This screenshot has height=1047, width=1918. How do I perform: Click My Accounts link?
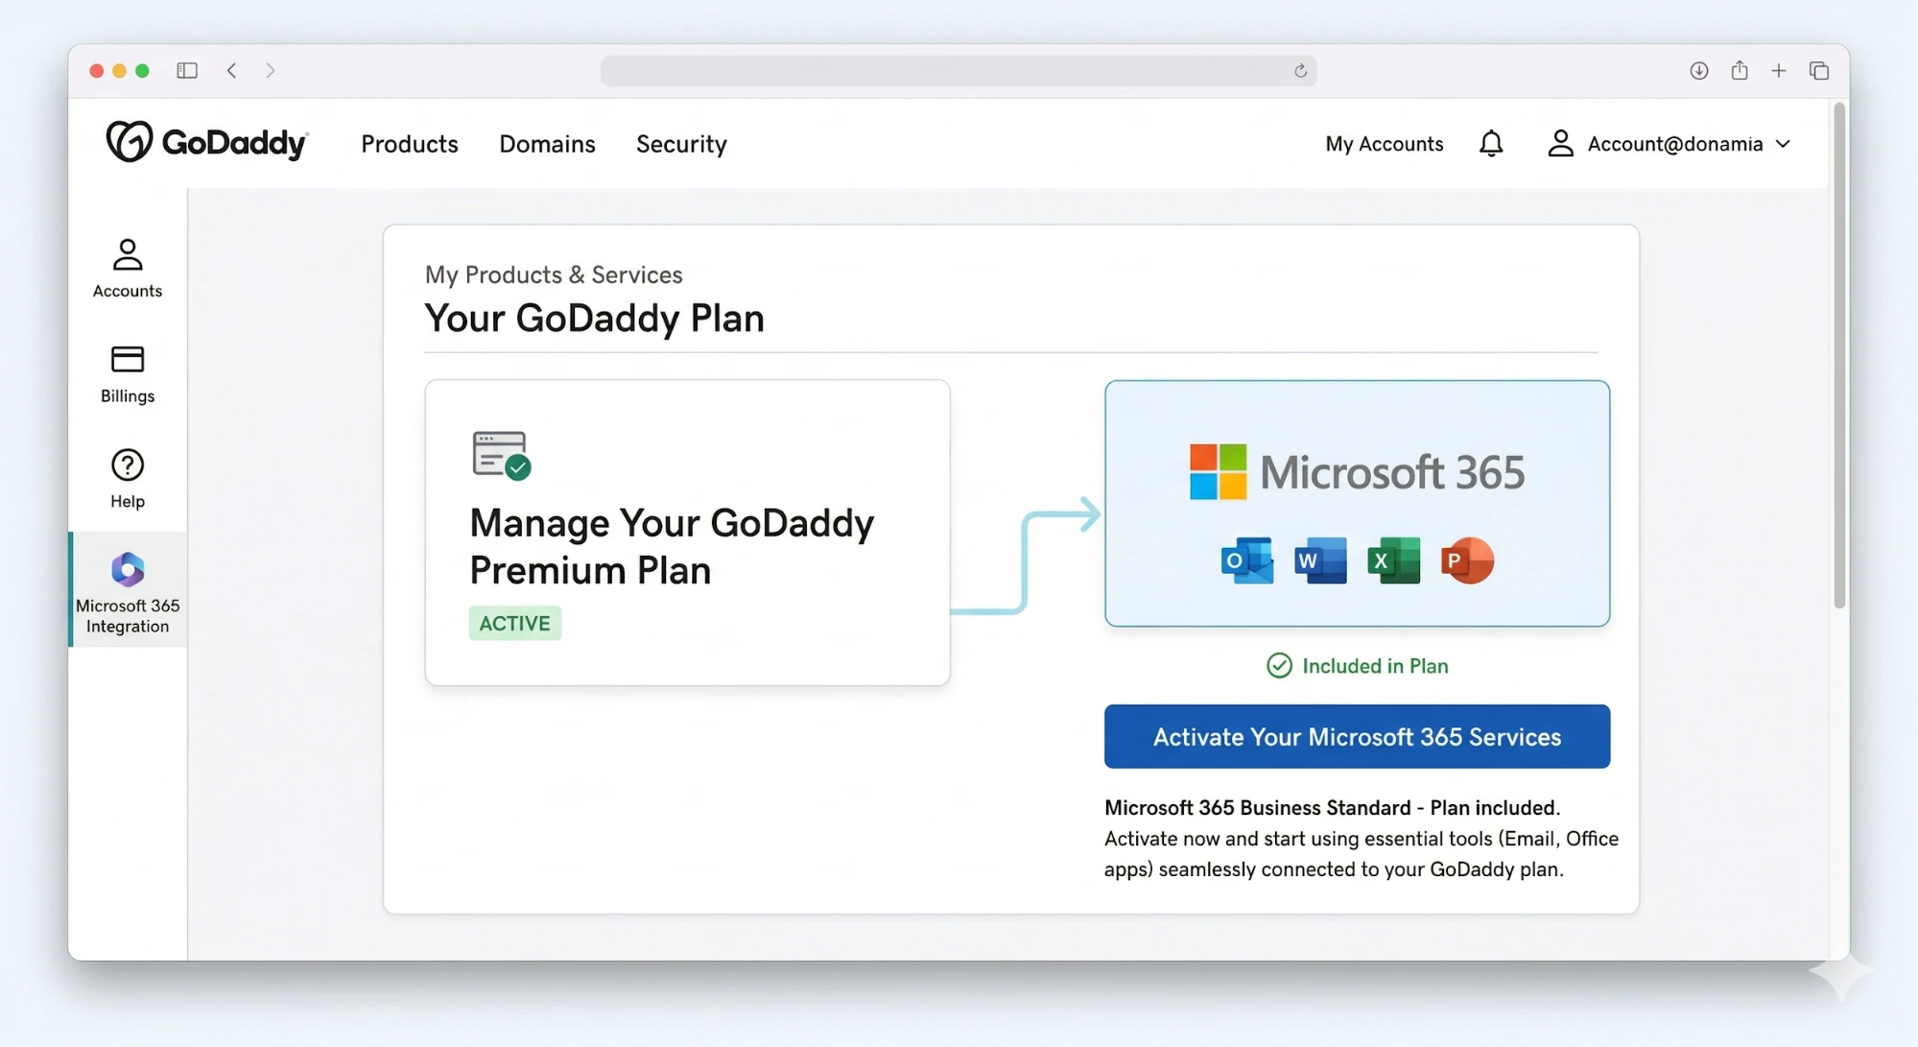(x=1384, y=144)
